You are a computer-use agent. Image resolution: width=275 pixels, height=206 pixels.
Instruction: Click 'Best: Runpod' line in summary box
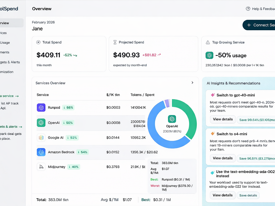click(x=170, y=179)
